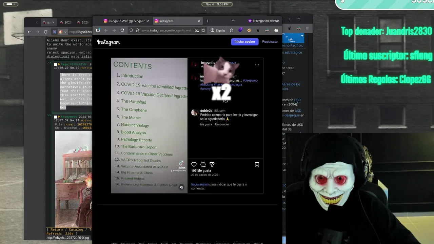Close the Instagram tab

tap(199, 21)
